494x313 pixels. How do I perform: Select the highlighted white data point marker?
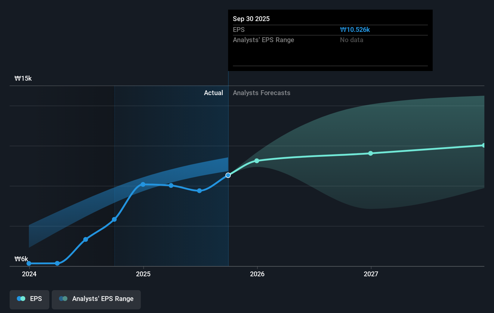tap(228, 175)
